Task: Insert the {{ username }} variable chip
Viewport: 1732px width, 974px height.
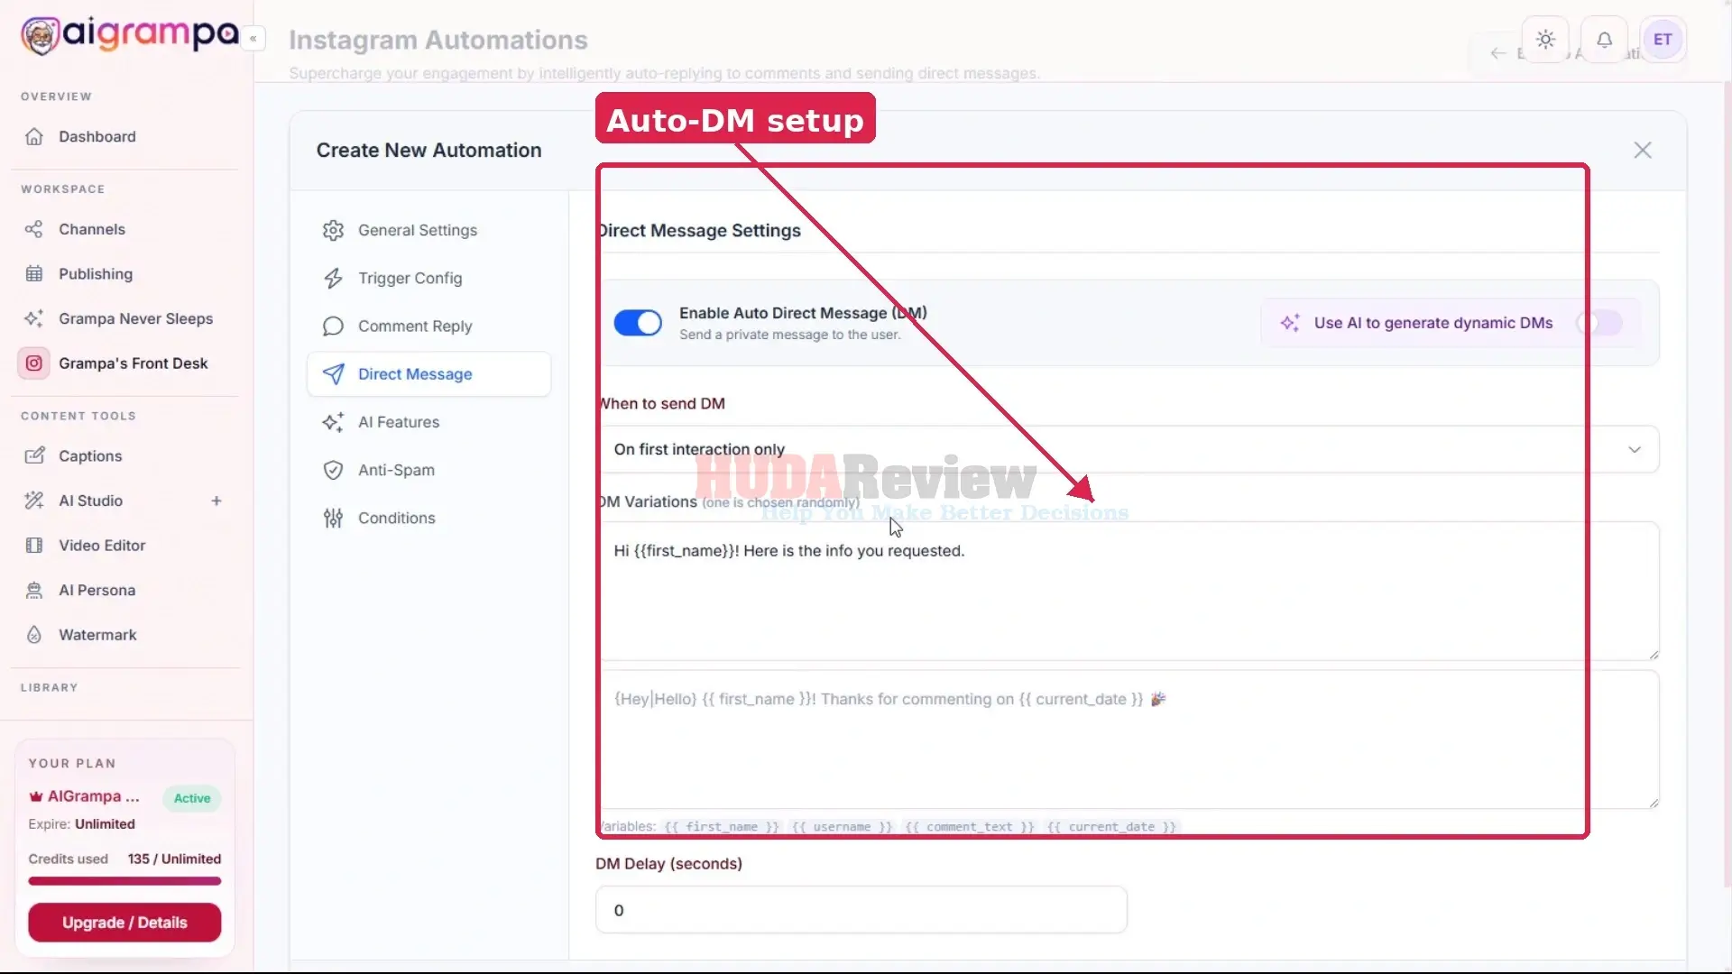Action: point(842,827)
